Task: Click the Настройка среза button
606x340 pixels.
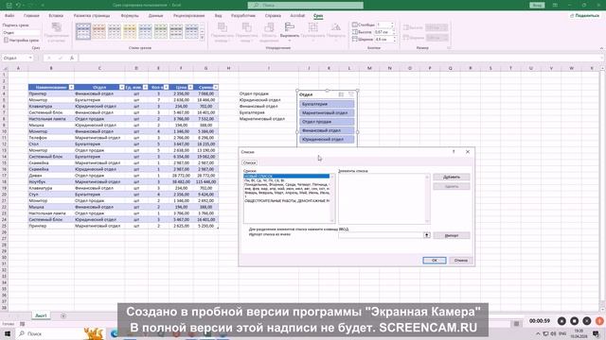Action: [21, 40]
